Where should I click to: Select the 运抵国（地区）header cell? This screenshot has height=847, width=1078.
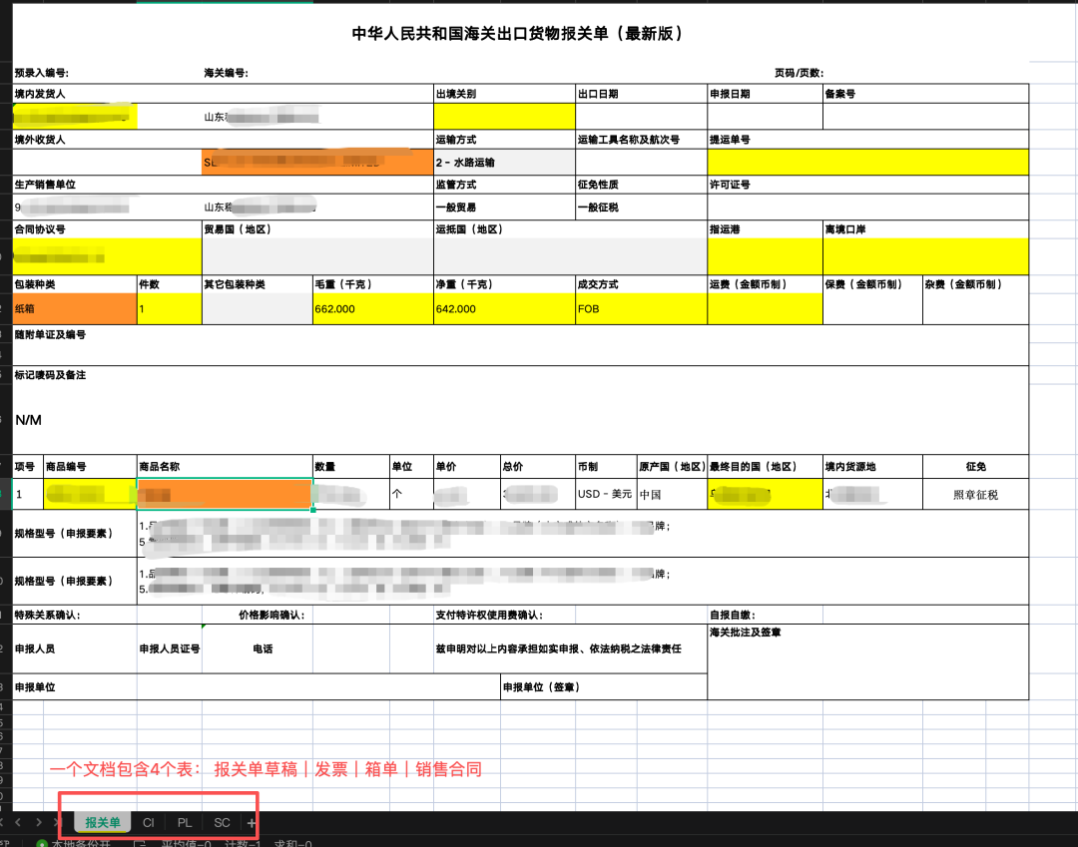tap(571, 229)
